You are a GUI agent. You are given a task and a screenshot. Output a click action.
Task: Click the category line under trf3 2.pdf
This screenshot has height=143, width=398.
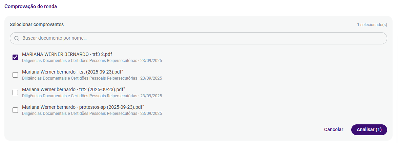tap(92, 61)
